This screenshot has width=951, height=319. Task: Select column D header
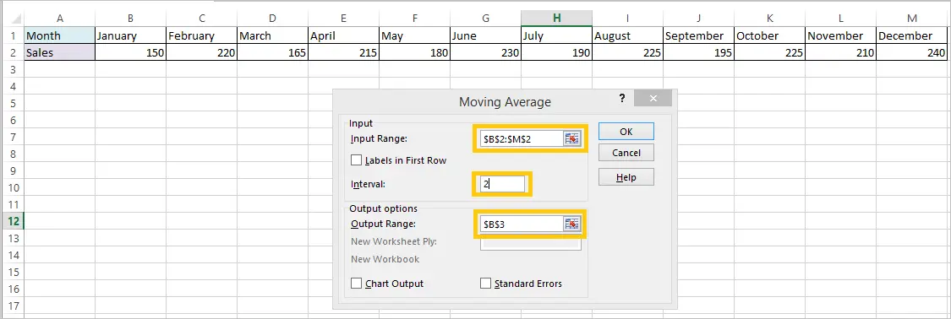tap(272, 19)
